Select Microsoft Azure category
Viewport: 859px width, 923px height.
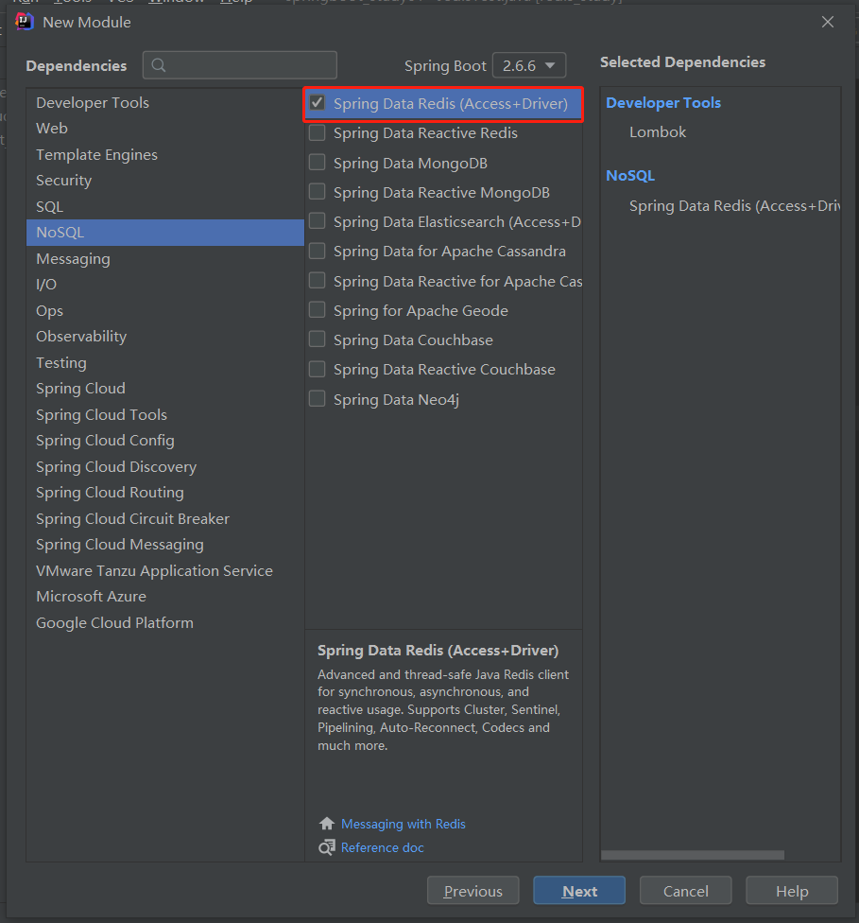coord(165,597)
